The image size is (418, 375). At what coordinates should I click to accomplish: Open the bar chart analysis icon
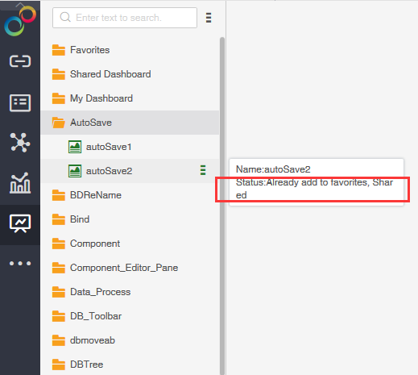20,183
